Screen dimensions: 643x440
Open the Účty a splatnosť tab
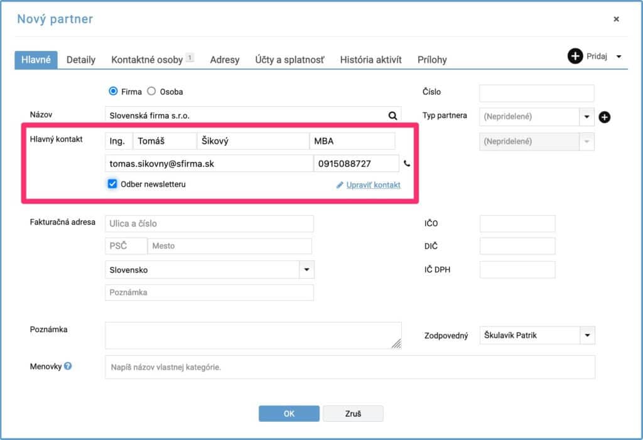tap(289, 60)
